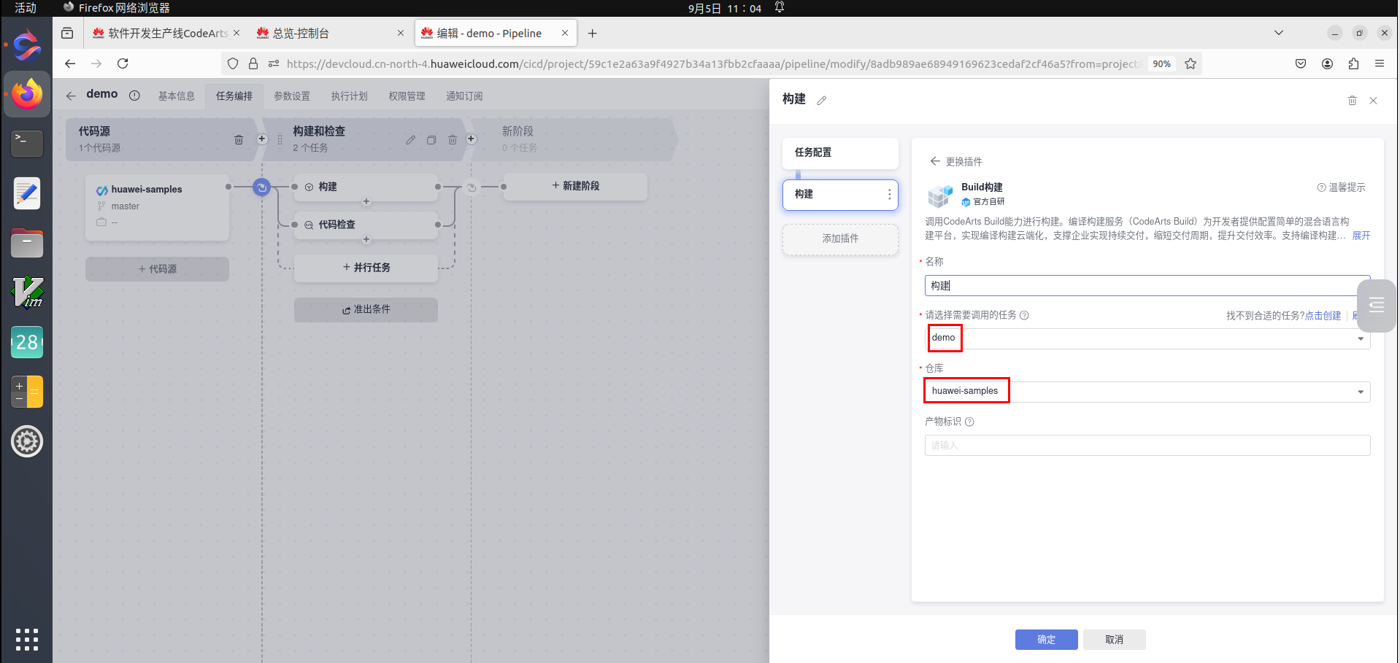The image size is (1400, 663).
Task: Click the pencil icon beside the 构建 panel title
Action: coord(822,101)
